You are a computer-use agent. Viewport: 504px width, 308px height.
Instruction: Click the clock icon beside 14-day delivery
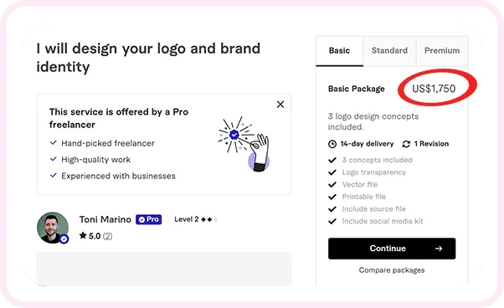(332, 144)
